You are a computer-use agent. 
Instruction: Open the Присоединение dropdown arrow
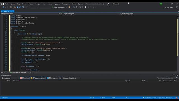click(x=66, y=7)
